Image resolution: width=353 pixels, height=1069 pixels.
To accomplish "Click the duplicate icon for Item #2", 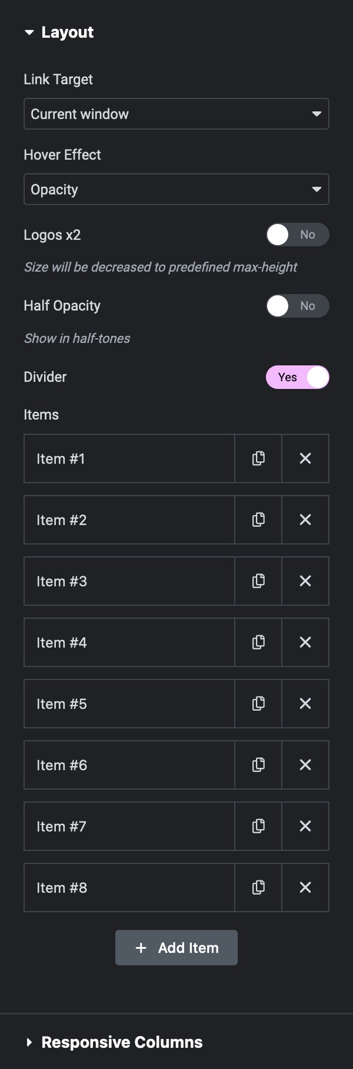I will point(258,520).
